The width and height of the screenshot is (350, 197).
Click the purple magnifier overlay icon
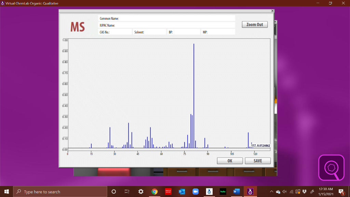point(331,168)
